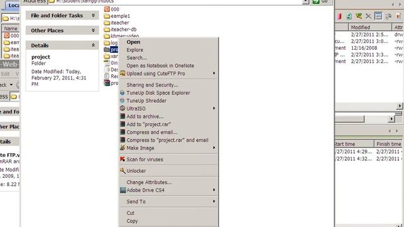Open the Adobe Drive CS4 submenu

(x=169, y=190)
